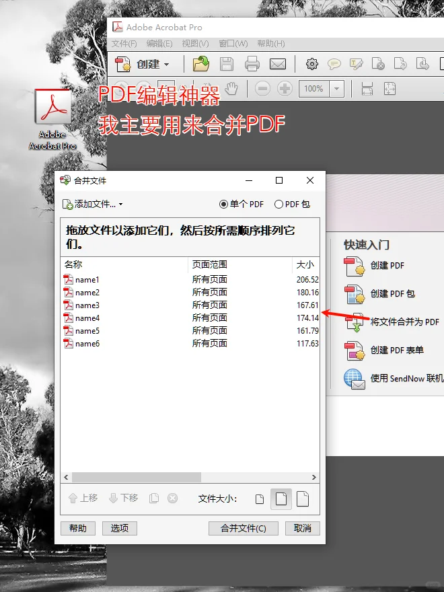The image size is (444, 592).
Task: Select the name2 file row
Action: tap(190, 293)
